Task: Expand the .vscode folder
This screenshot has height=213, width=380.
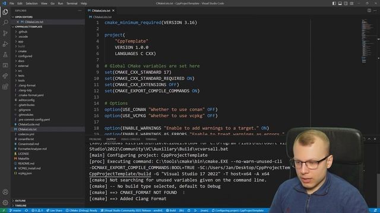Action: (x=23, y=37)
